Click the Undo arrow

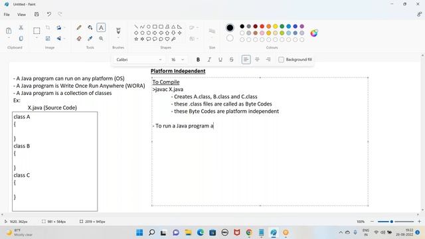(x=48, y=14)
